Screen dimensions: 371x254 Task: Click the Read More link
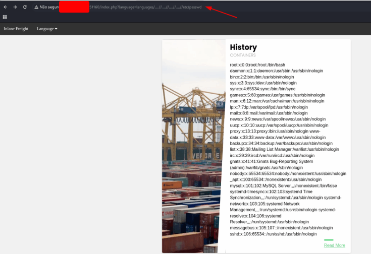coord(334,245)
